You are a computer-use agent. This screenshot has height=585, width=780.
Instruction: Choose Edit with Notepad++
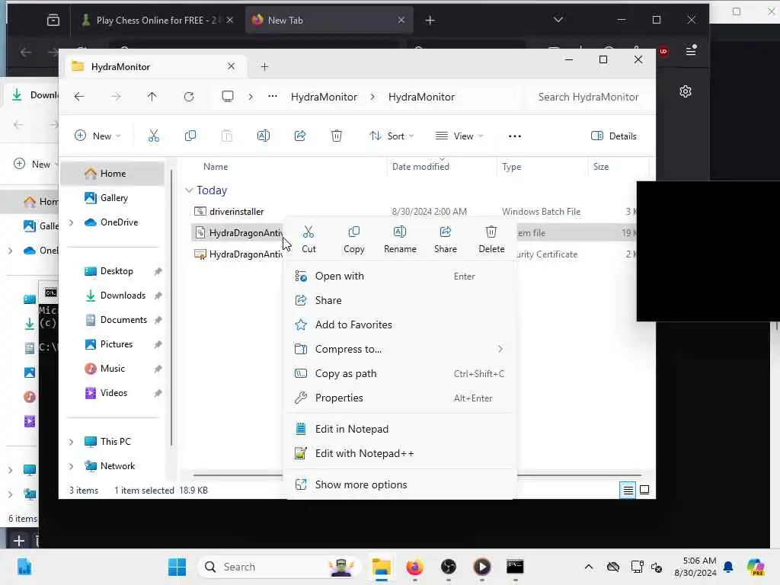tap(399, 453)
